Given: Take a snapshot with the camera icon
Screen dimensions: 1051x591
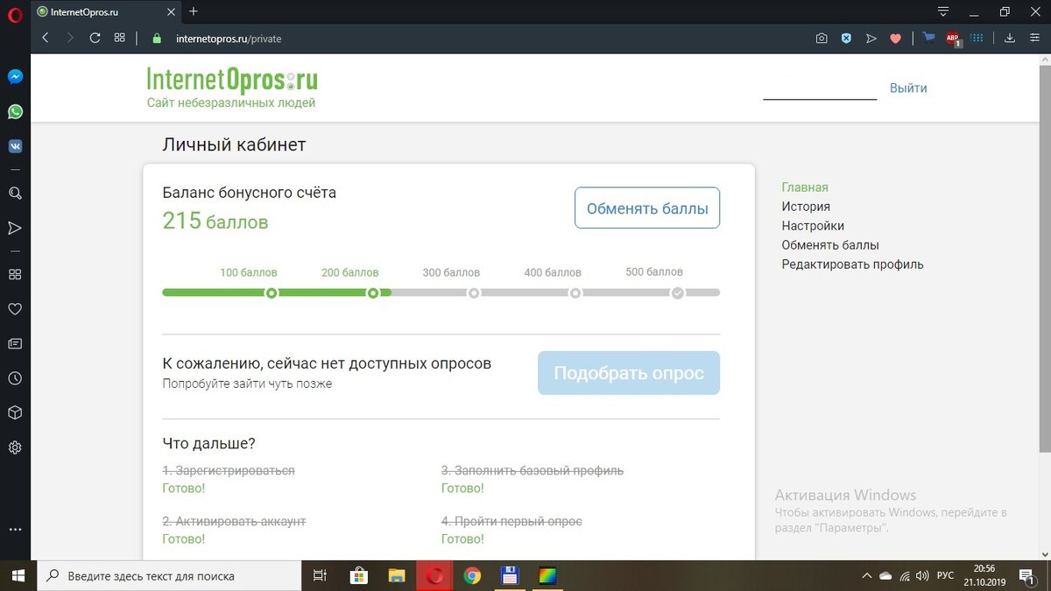Looking at the screenshot, I should (x=822, y=38).
